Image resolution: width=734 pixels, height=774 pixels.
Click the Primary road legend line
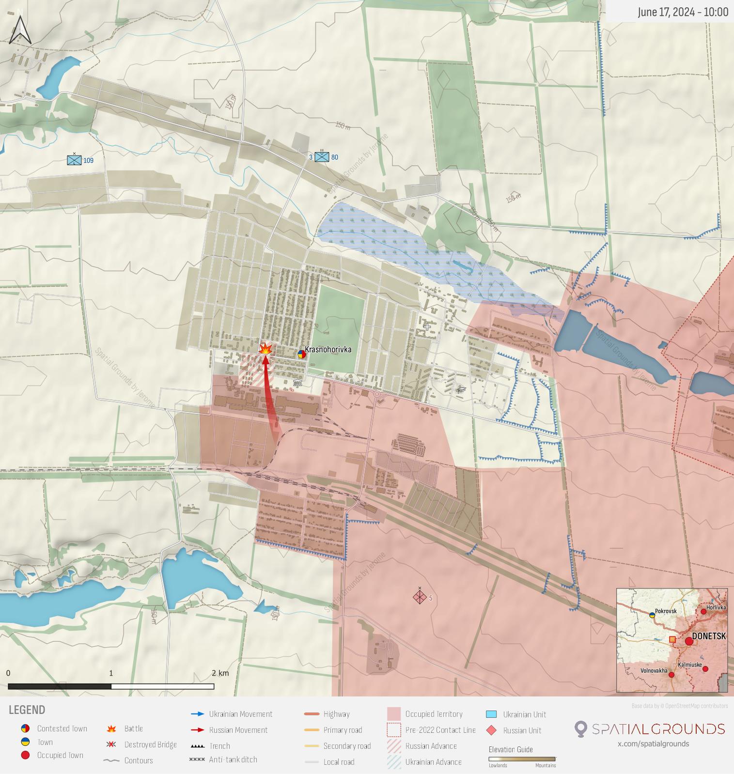312,730
